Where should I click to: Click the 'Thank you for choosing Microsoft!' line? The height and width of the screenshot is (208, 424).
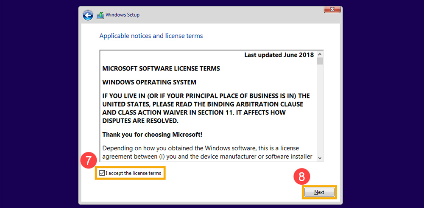tap(152, 135)
